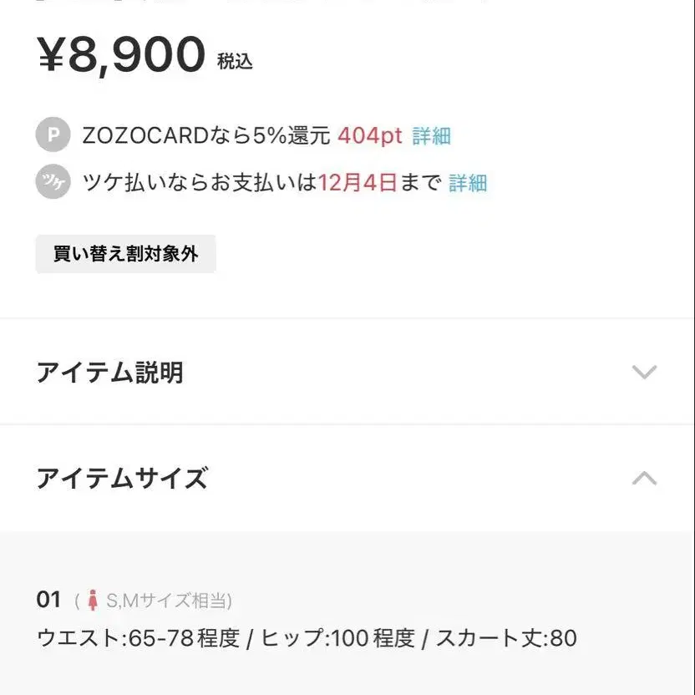The width and height of the screenshot is (695, 695).
Task: Collapse the アイテムサイズ chevron
Action: pos(644,479)
